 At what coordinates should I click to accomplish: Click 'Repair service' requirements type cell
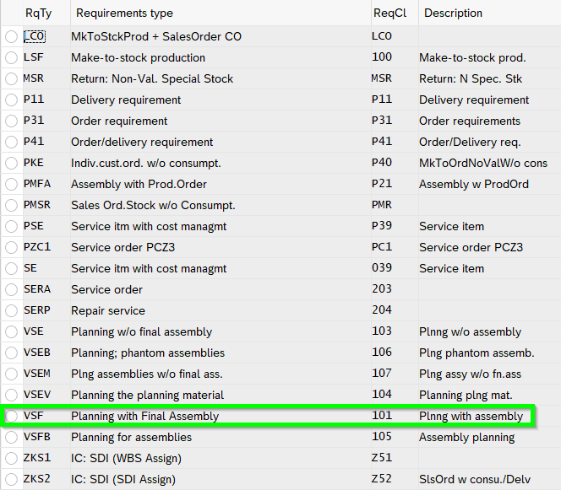[x=108, y=310]
